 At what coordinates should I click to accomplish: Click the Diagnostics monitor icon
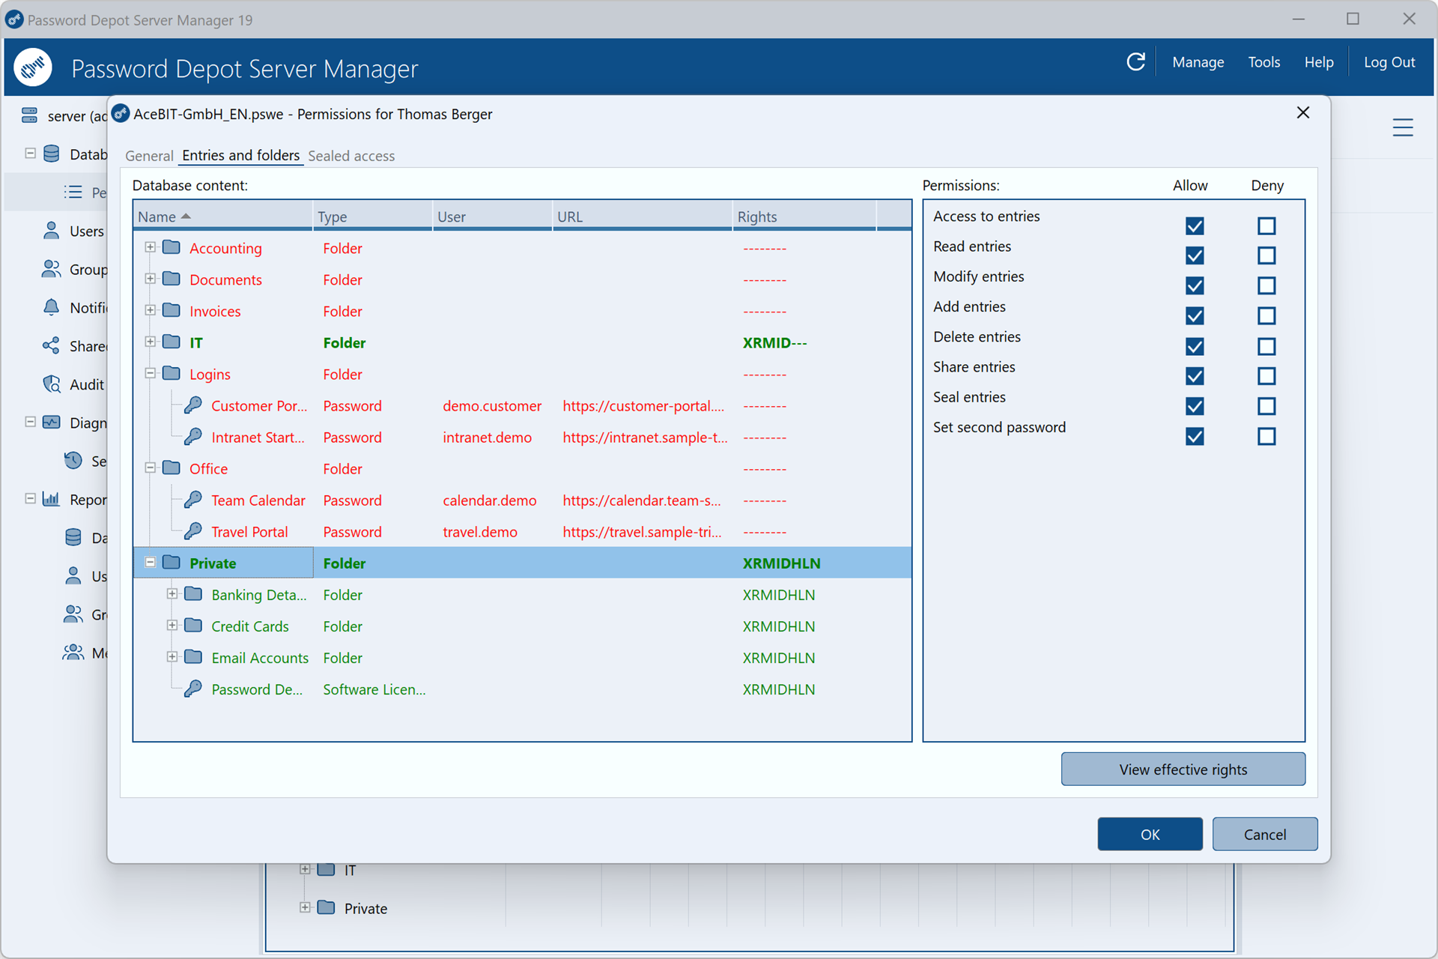click(51, 423)
